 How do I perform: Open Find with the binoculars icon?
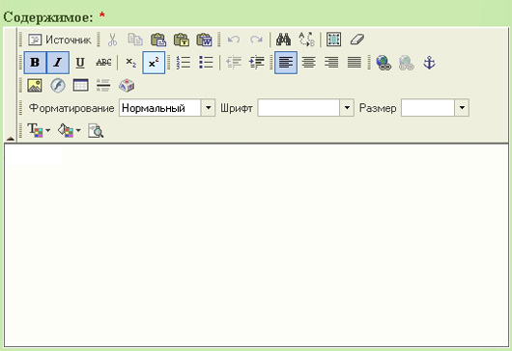pos(283,40)
